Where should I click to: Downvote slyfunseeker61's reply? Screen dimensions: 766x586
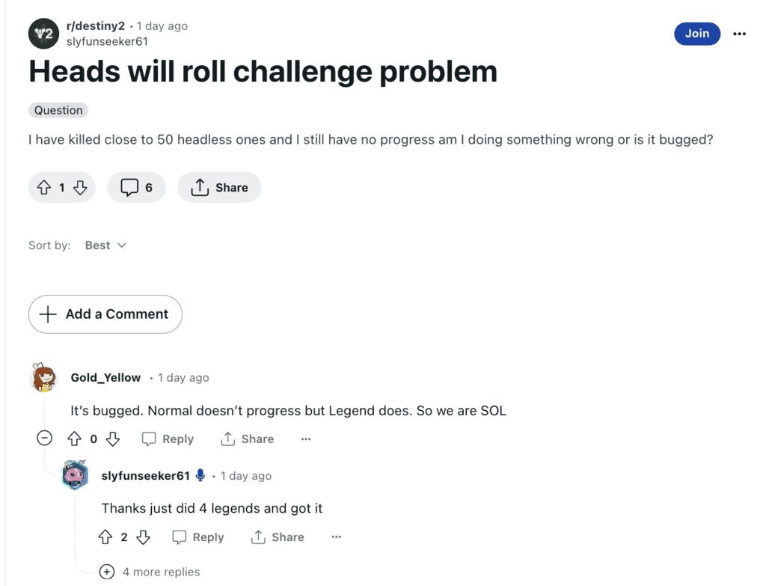point(143,537)
